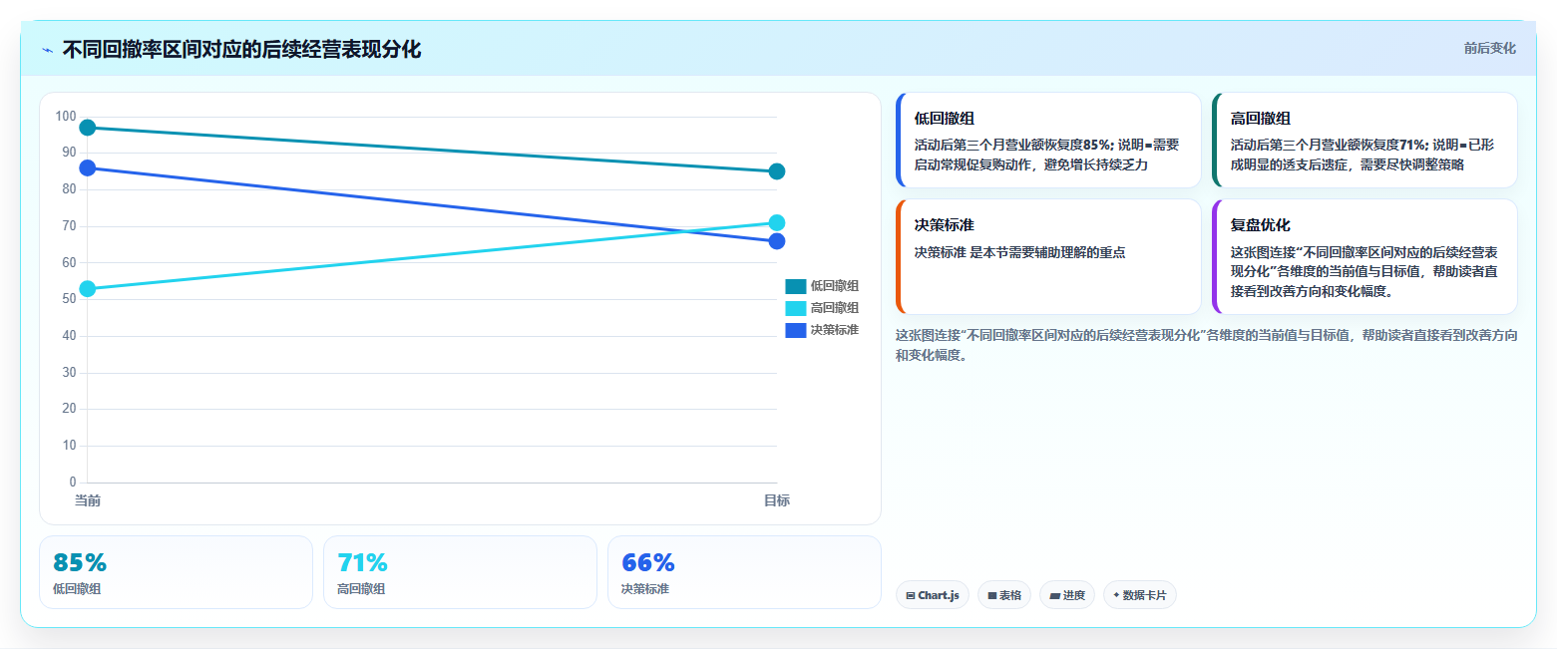Click the Chart.js tag chip

pyautogui.click(x=933, y=595)
